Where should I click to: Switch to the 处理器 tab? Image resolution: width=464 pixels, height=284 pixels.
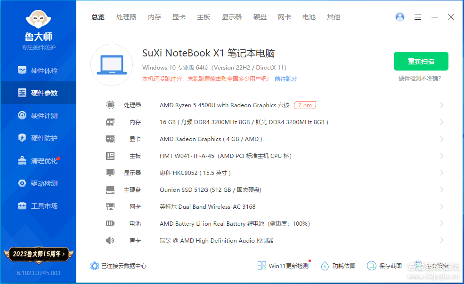click(126, 17)
